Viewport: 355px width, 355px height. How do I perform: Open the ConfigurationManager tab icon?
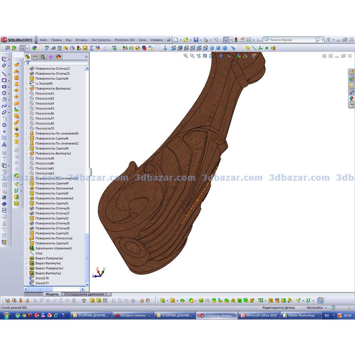[43, 57]
